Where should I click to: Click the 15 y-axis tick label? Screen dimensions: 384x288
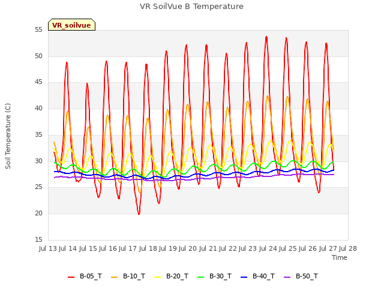click(x=38, y=239)
